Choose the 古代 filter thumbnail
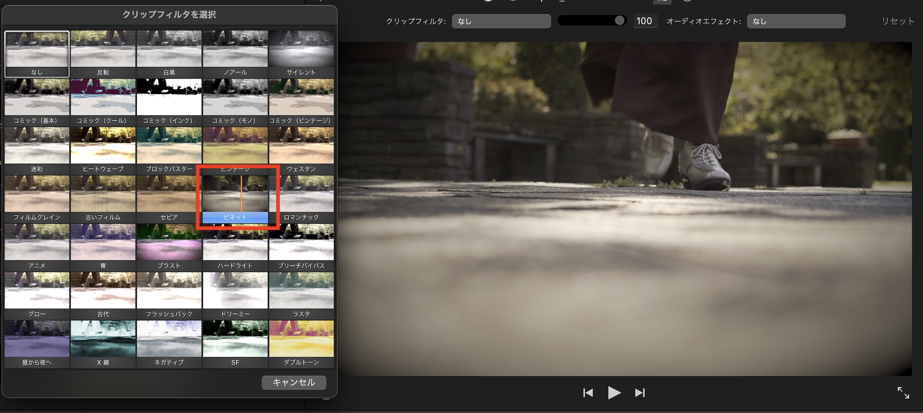Image resolution: width=923 pixels, height=413 pixels. coord(103,296)
